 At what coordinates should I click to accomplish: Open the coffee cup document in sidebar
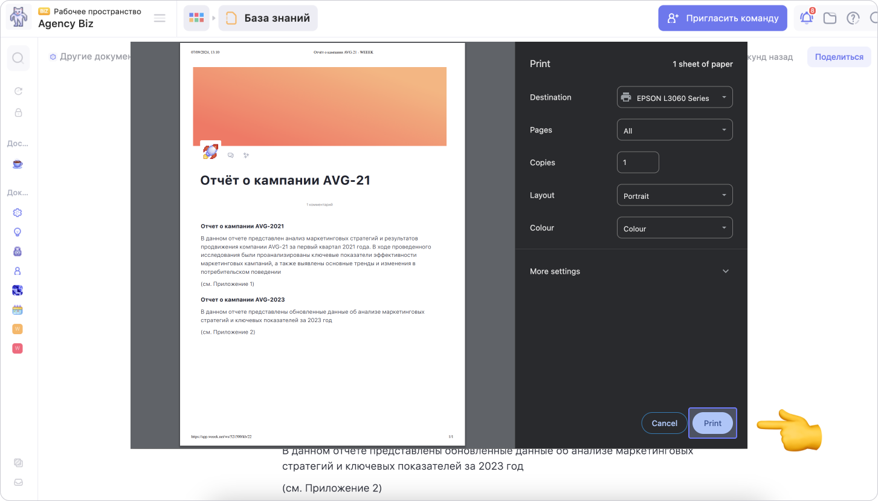18,164
